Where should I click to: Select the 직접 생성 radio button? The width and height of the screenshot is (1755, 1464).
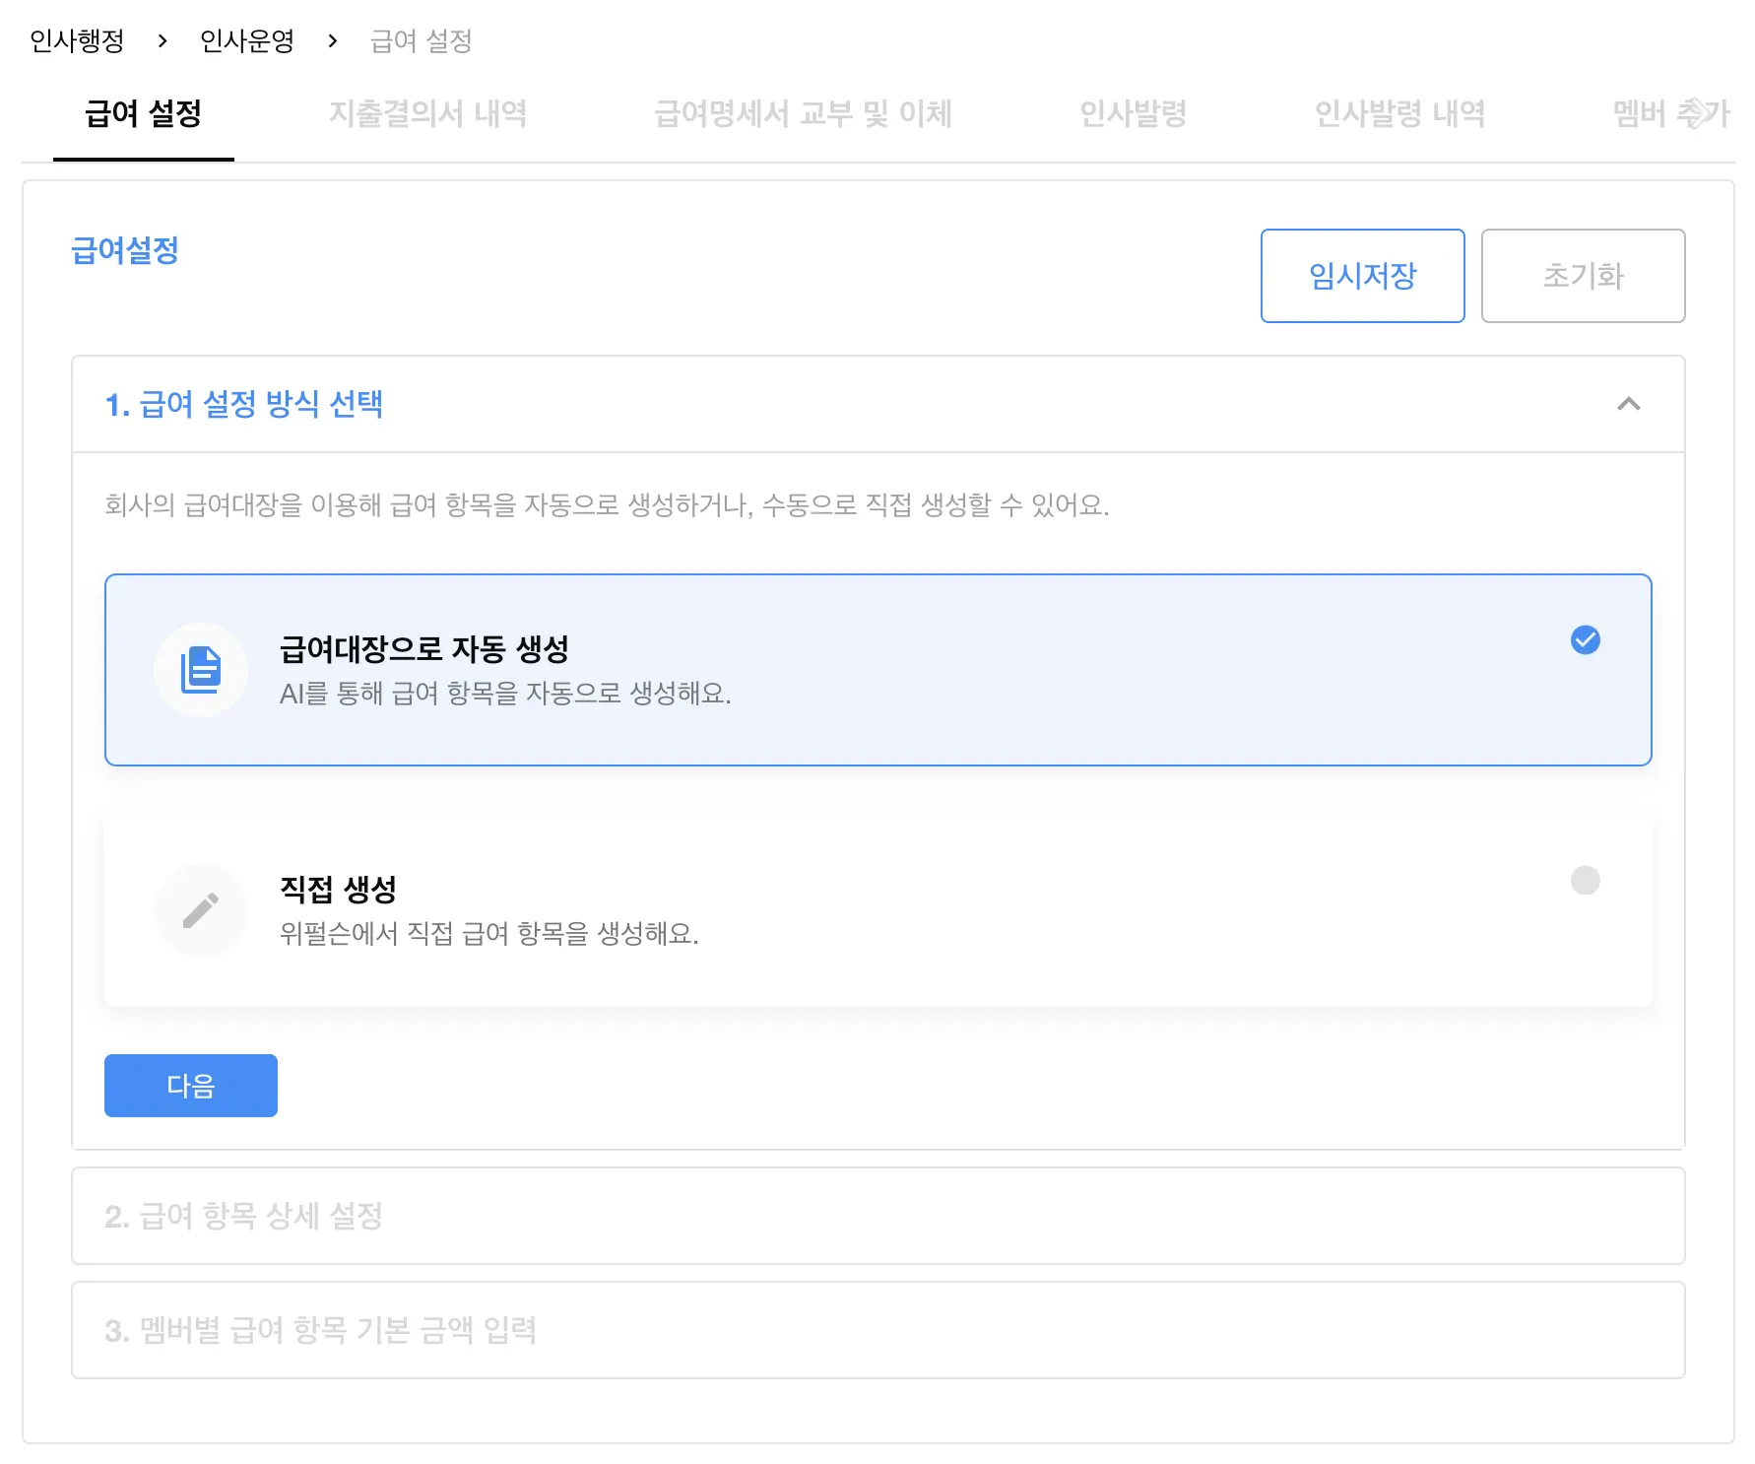click(x=1585, y=880)
